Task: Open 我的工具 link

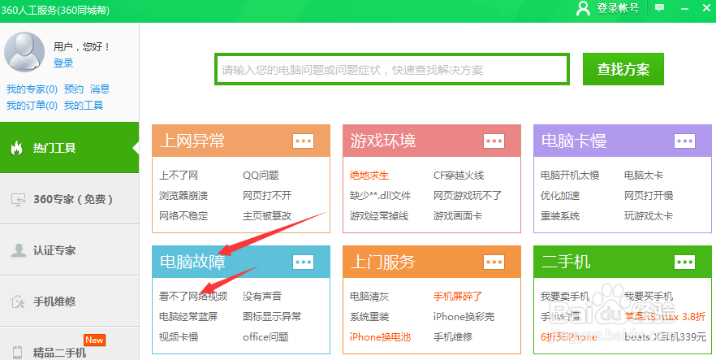Action: (84, 105)
